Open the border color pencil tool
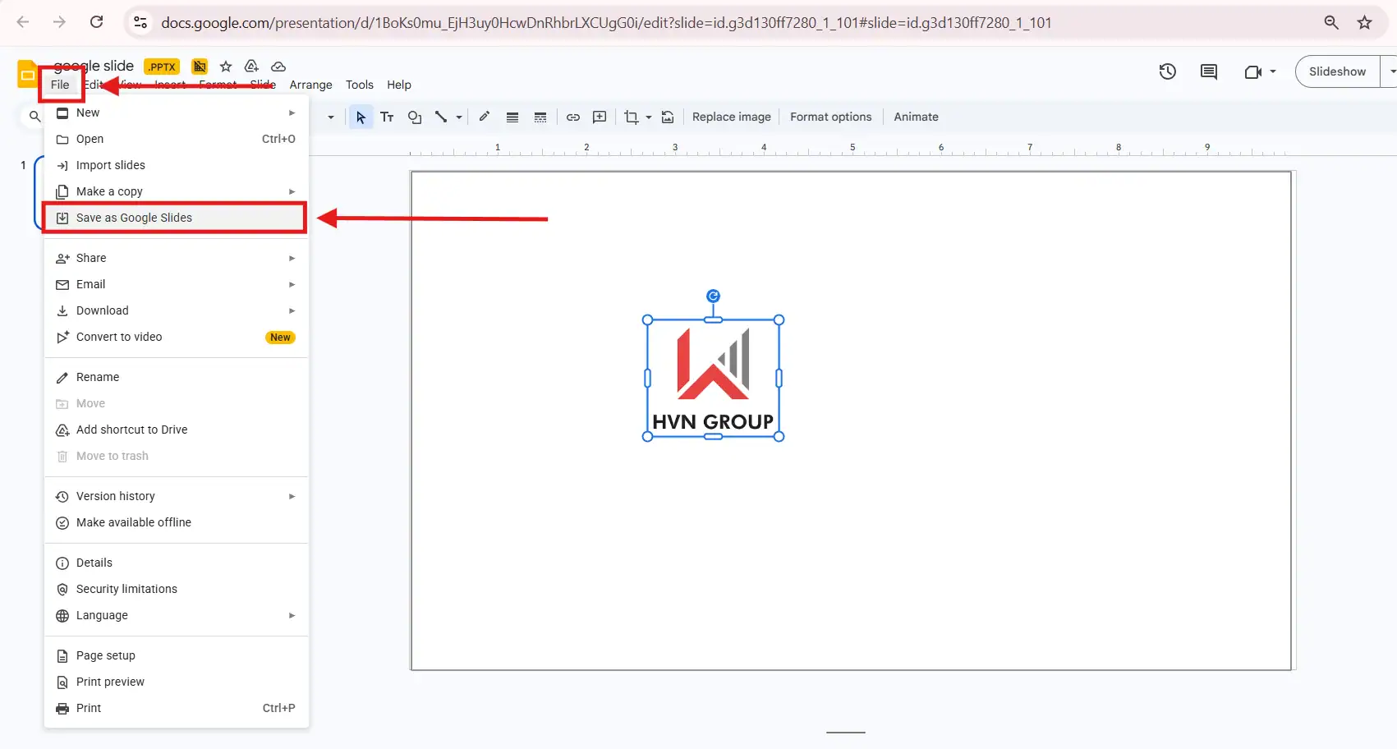 click(x=485, y=117)
